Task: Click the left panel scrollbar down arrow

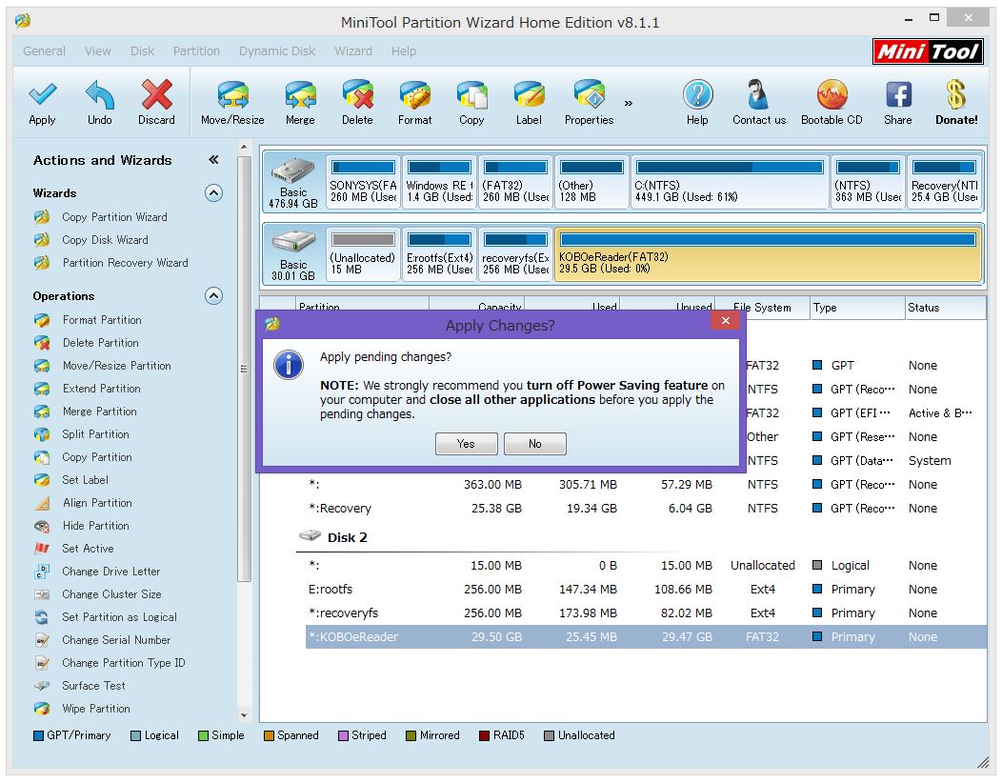Action: pos(244,715)
